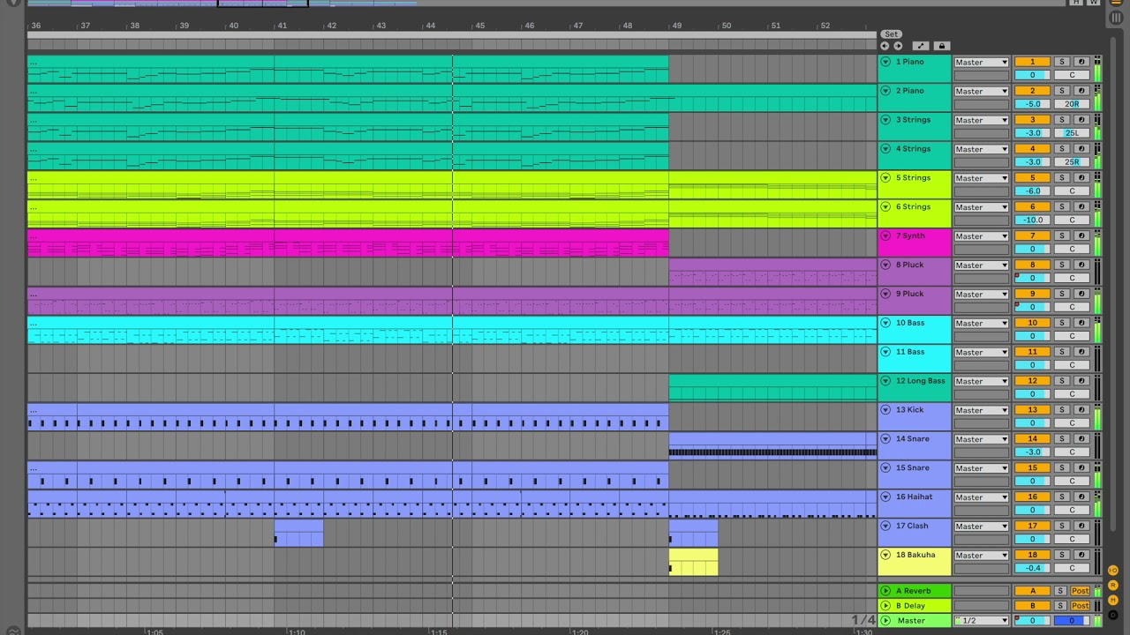Image resolution: width=1130 pixels, height=635 pixels.
Task: Arm the 16 Haihat track for recording
Action: coord(1081,497)
